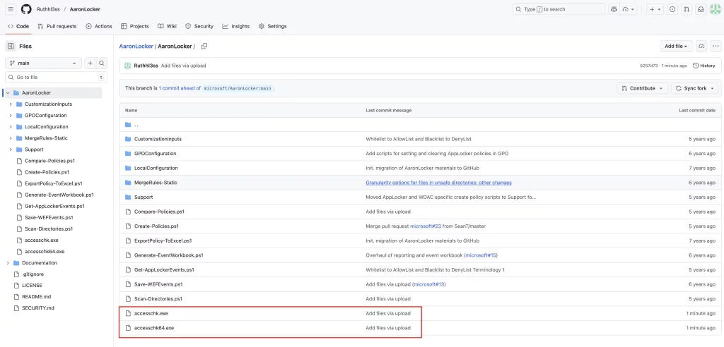Open the Add file dropdown
The width and height of the screenshot is (724, 347).
tap(676, 46)
